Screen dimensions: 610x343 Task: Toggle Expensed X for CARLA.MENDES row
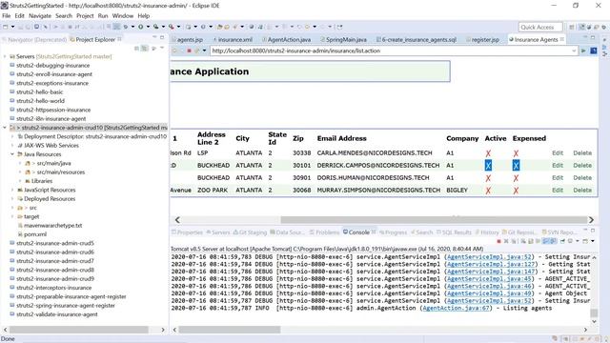click(516, 153)
